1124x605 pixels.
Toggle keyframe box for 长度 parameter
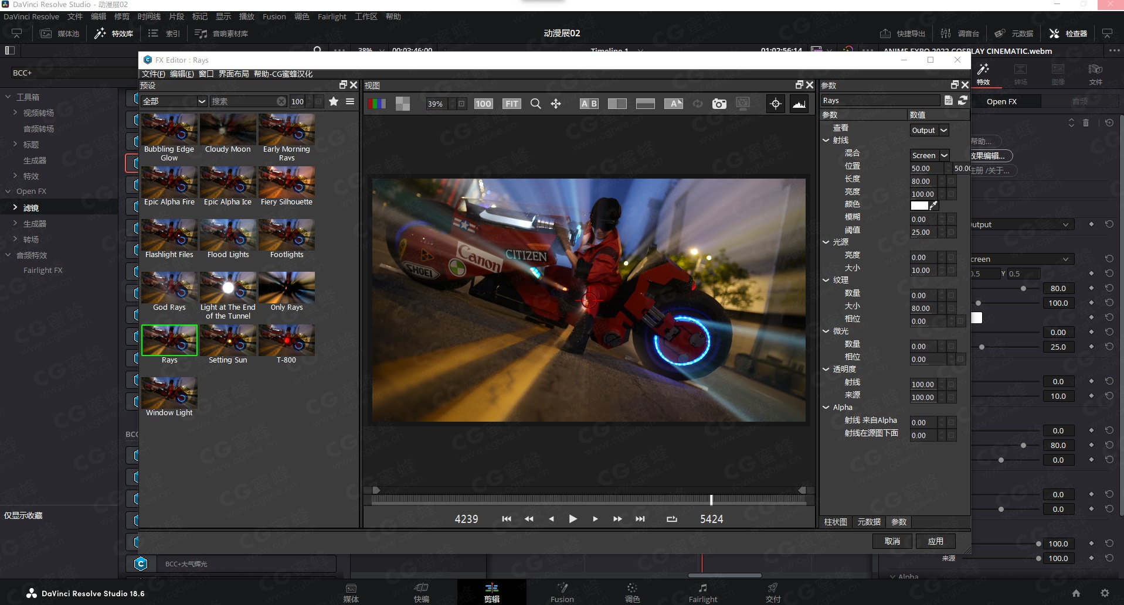pos(951,181)
